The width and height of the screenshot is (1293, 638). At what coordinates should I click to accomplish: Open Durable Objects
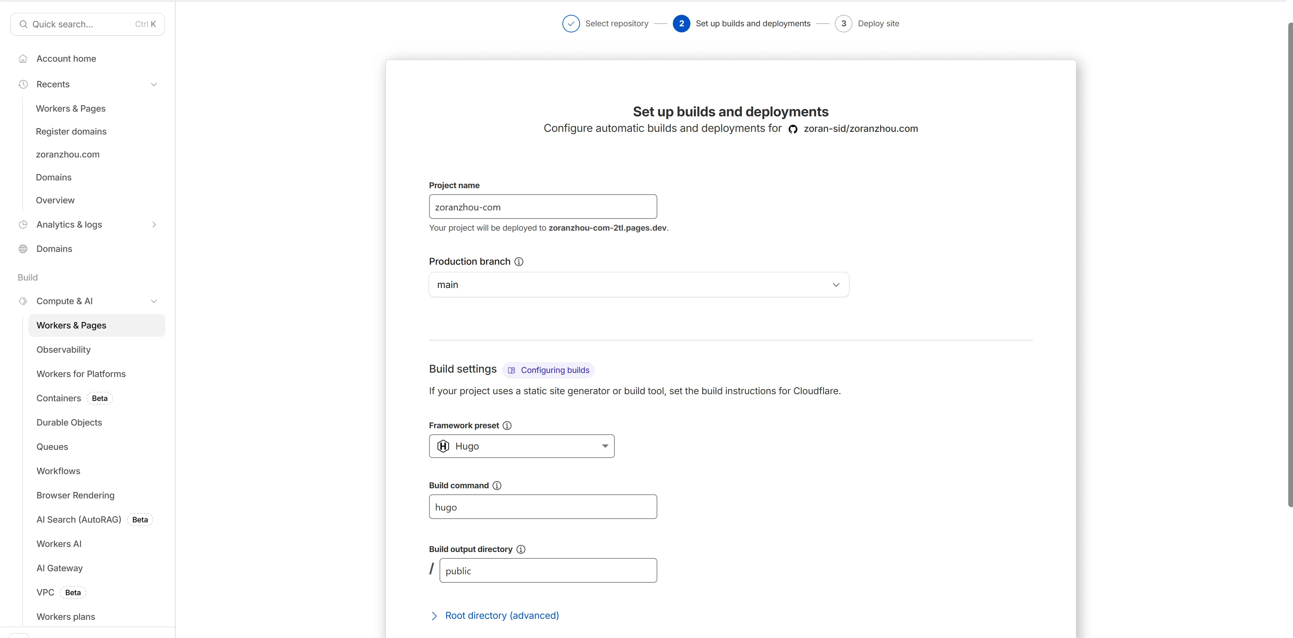coord(69,423)
